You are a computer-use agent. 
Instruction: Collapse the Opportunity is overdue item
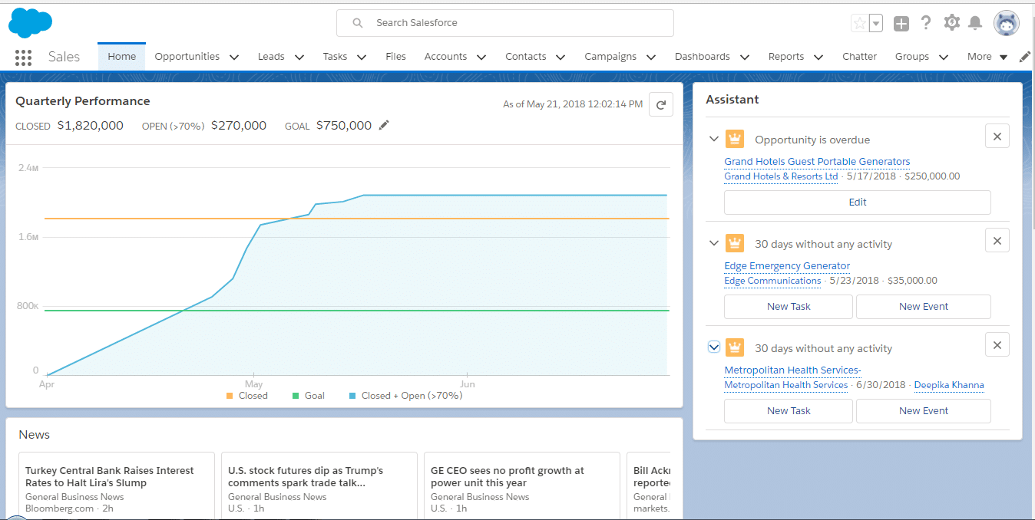click(713, 139)
